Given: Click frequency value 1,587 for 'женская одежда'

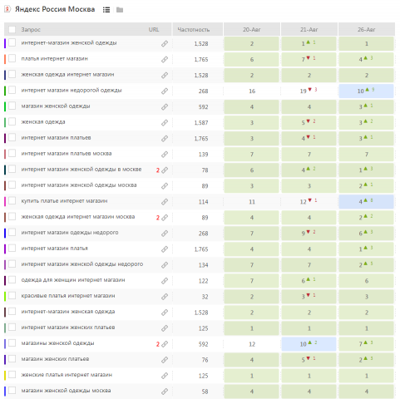Looking at the screenshot, I should pyautogui.click(x=201, y=123).
